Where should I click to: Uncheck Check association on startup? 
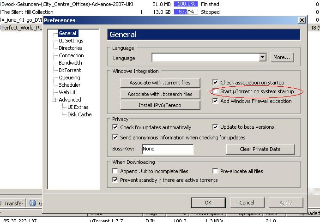coord(215,83)
